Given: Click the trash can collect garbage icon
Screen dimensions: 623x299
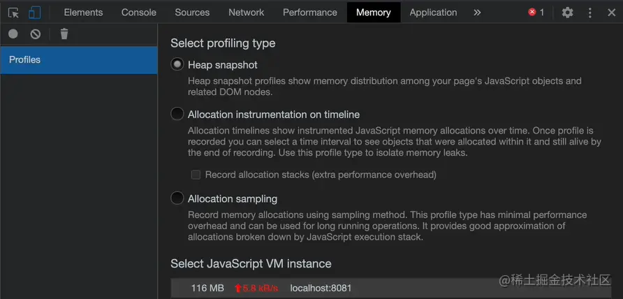Looking at the screenshot, I should (x=64, y=34).
